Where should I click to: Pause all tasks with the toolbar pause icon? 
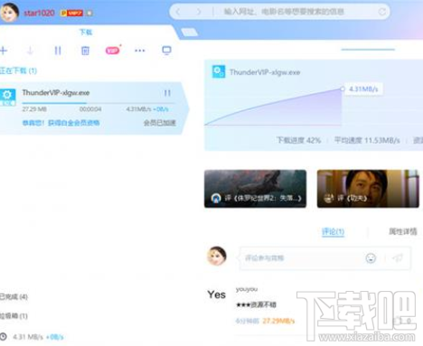coord(58,51)
